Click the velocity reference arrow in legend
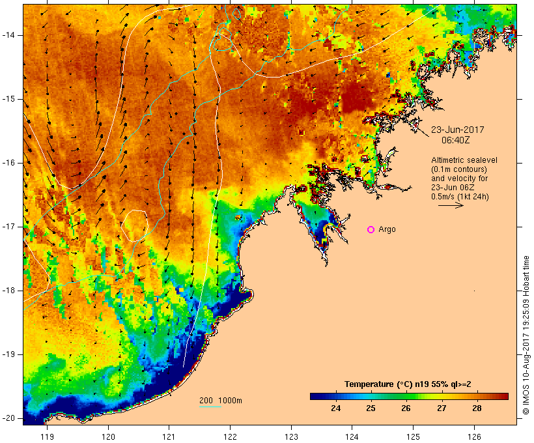 451,205
